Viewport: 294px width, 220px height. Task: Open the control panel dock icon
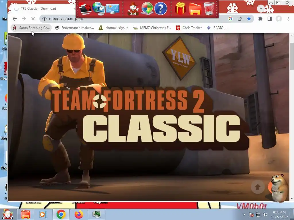(113, 9)
